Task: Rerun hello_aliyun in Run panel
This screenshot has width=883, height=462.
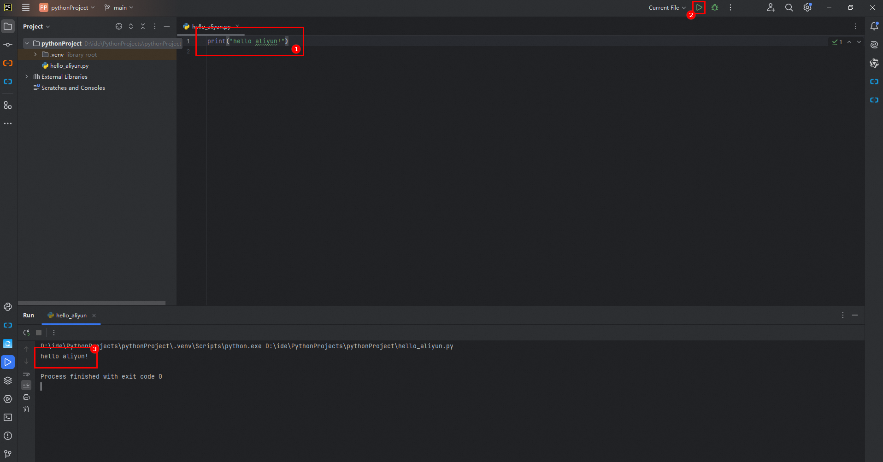Action: pyautogui.click(x=27, y=333)
